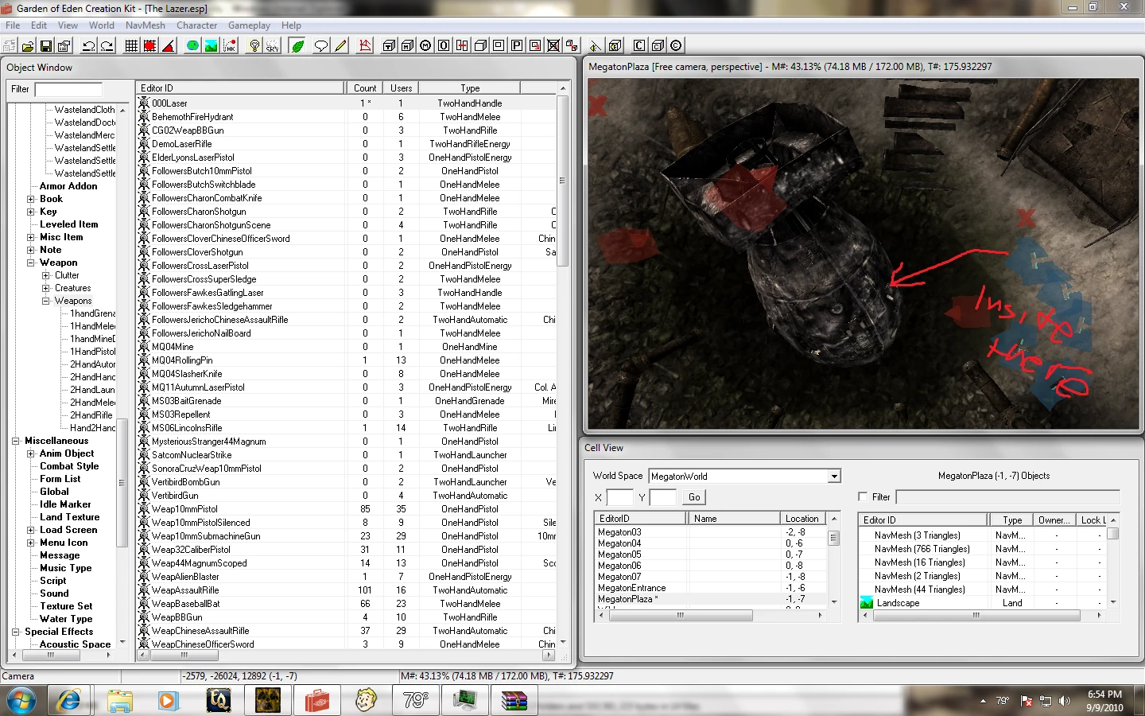Sort cell objects by Type column header
The image size is (1145, 716).
click(x=1011, y=520)
